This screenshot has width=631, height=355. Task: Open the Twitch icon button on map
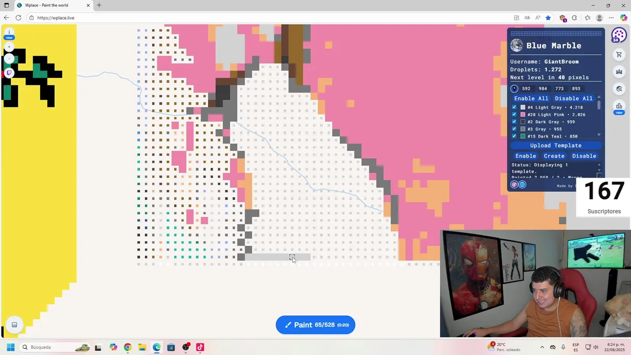9,73
